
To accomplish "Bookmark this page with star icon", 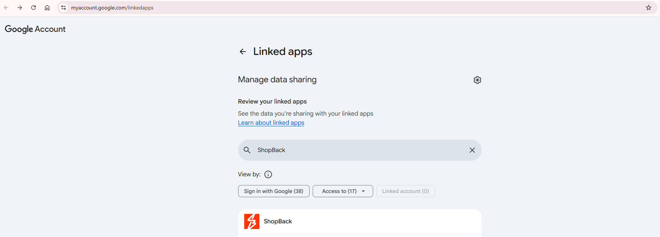I will (649, 8).
